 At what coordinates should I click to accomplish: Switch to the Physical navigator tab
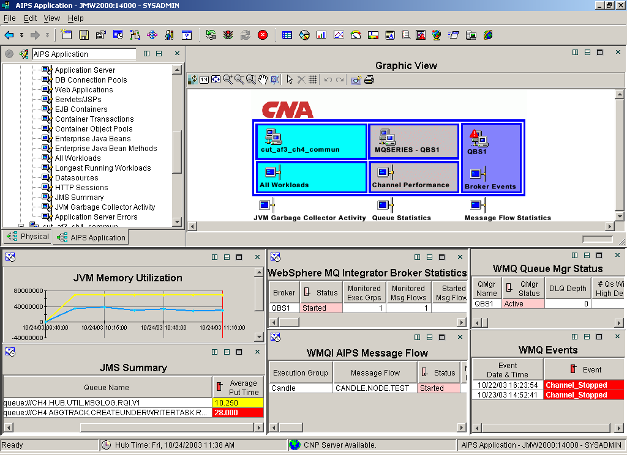tap(28, 237)
